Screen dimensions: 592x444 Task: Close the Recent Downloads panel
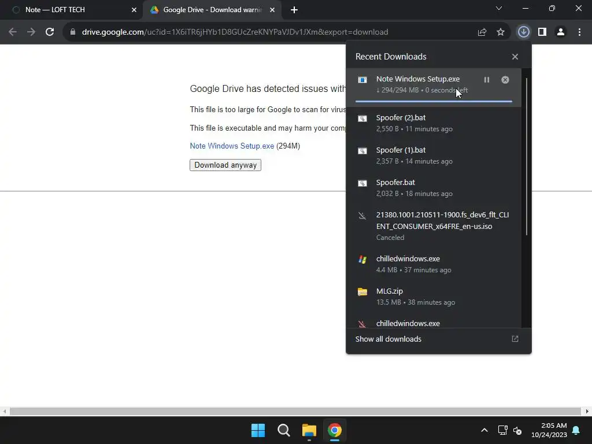coord(515,57)
